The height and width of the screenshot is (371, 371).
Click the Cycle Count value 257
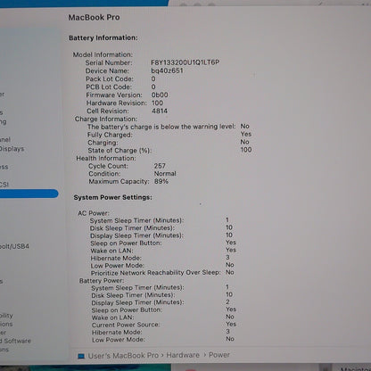pos(160,166)
